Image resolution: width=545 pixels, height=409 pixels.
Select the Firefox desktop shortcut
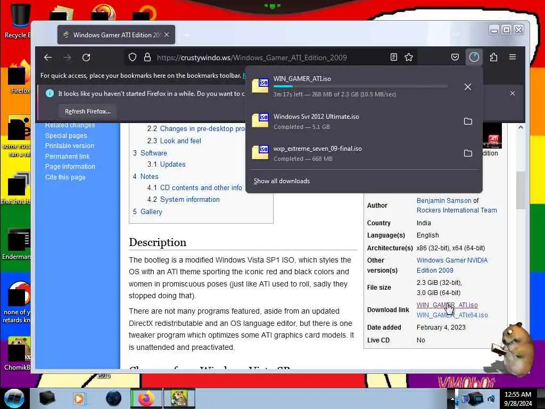tap(19, 77)
